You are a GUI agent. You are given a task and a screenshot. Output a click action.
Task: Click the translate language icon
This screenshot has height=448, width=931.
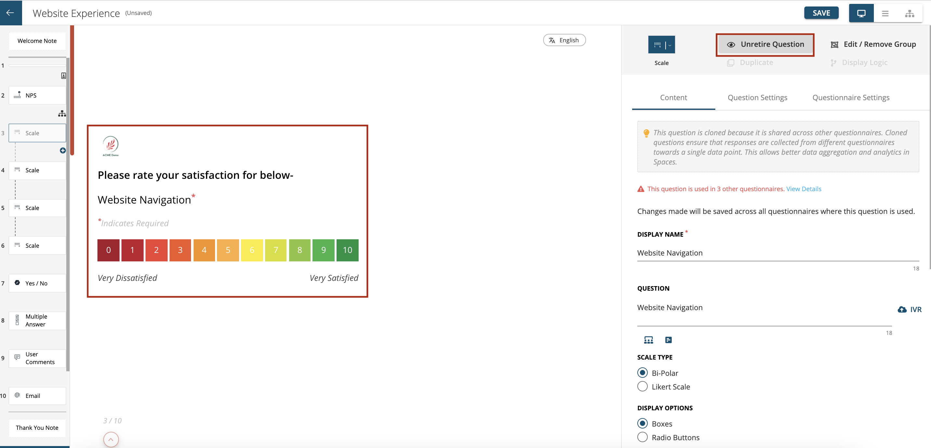[552, 40]
